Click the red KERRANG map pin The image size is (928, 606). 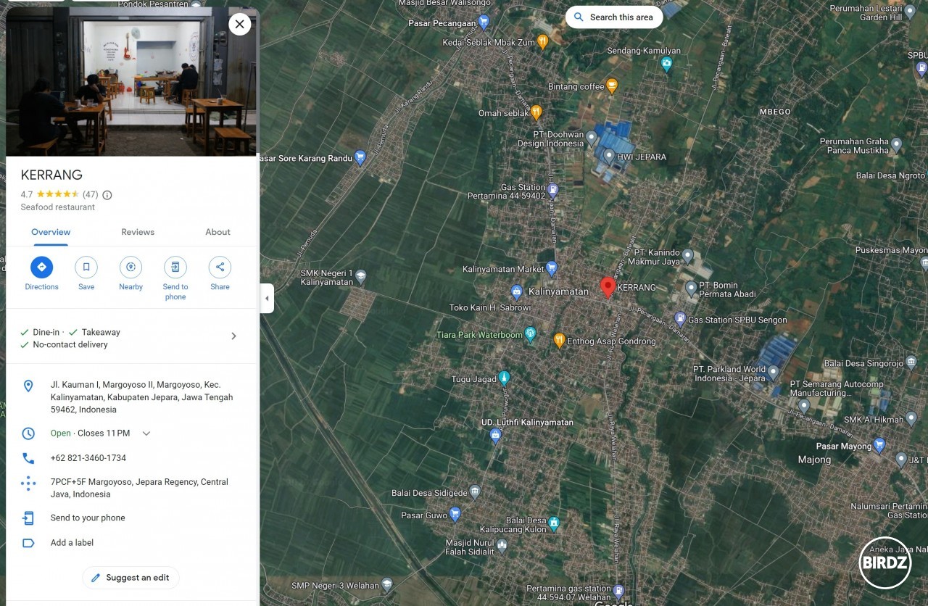pos(608,287)
